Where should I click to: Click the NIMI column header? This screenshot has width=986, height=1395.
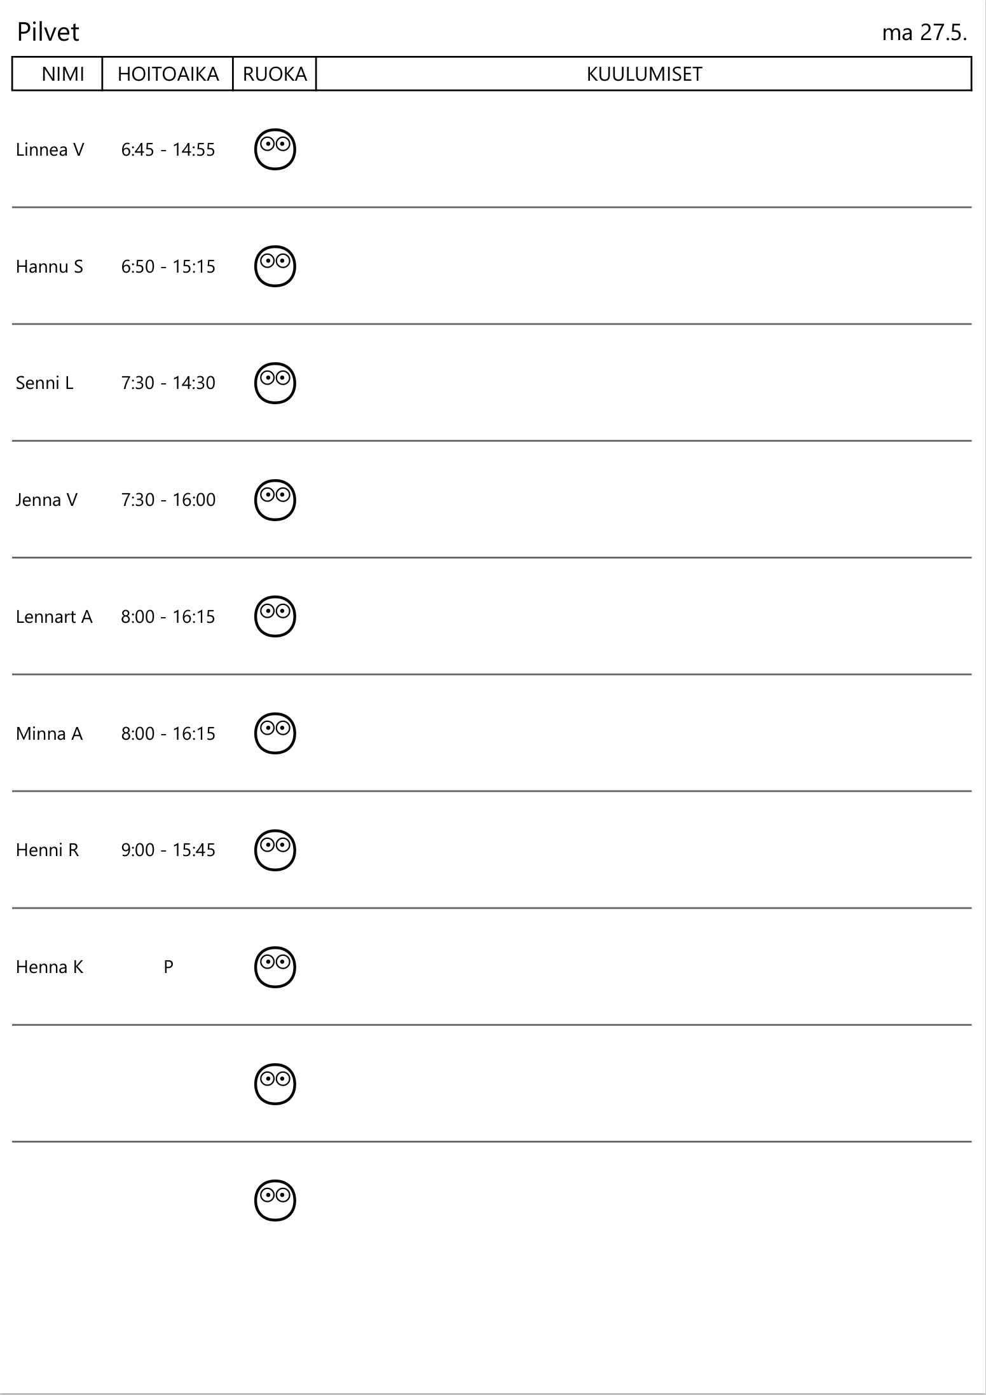(63, 74)
